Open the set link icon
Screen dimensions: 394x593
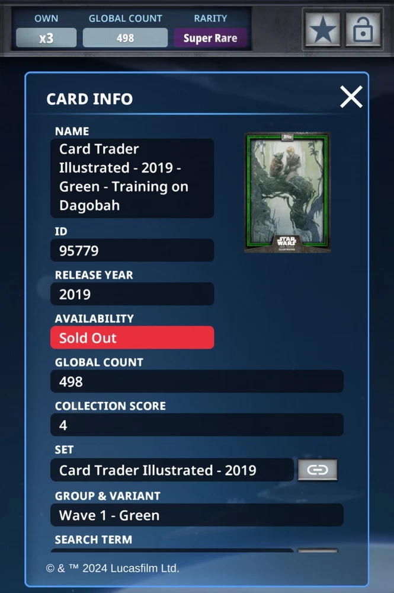(318, 470)
